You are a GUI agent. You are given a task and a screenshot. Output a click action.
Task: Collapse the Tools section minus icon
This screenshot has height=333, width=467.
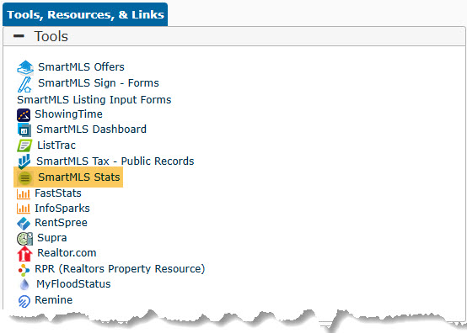pyautogui.click(x=19, y=36)
